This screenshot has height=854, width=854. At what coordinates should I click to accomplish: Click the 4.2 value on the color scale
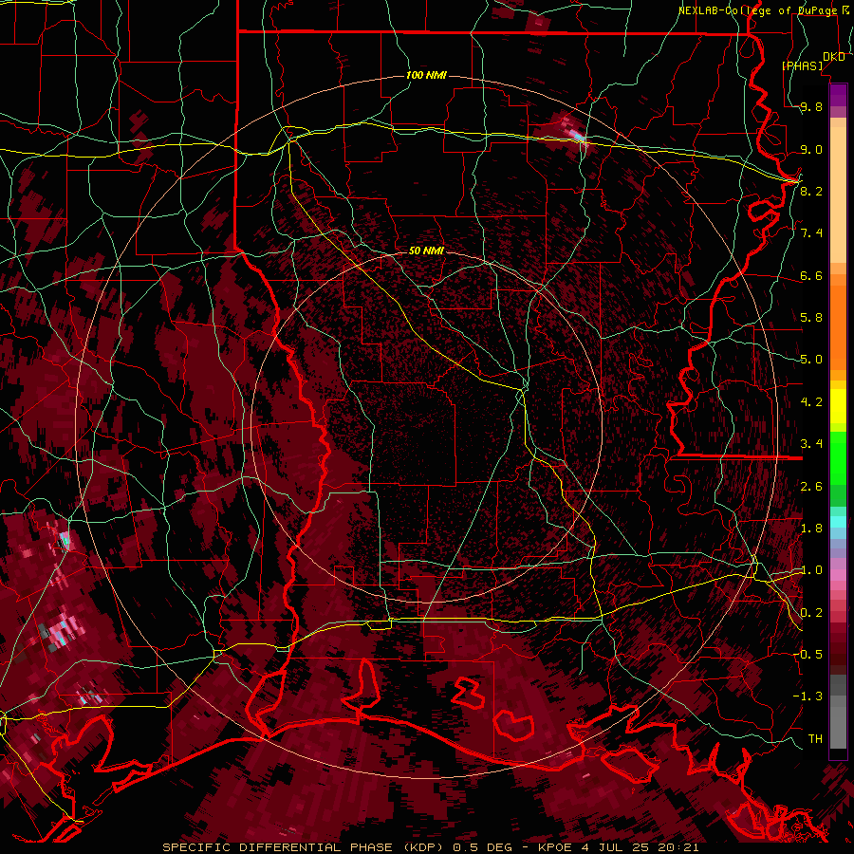(811, 402)
